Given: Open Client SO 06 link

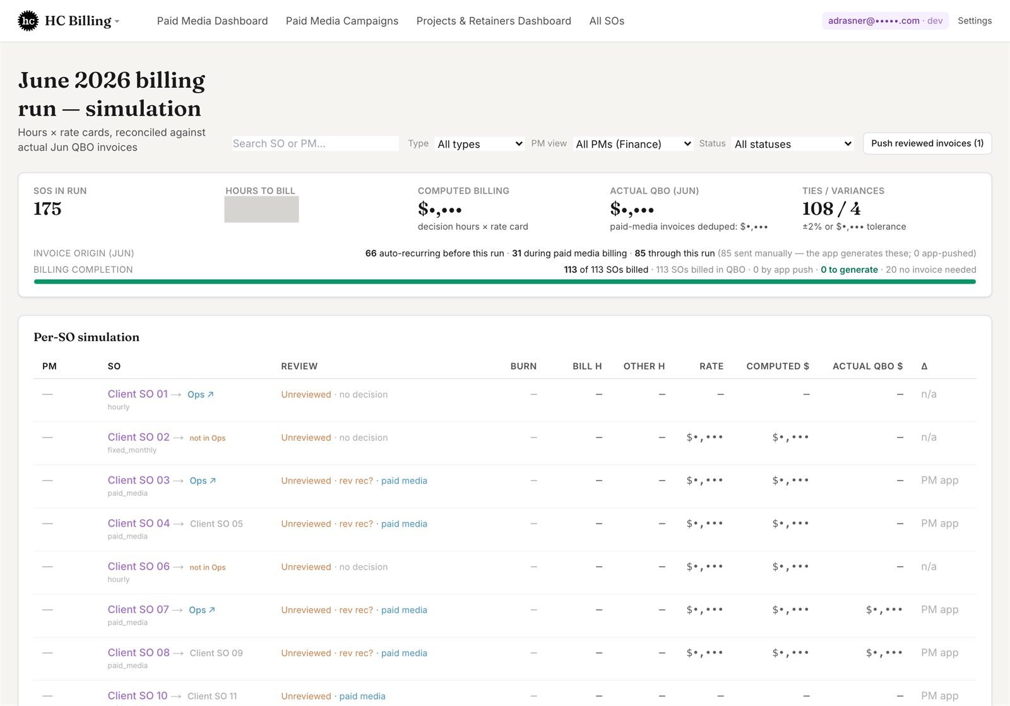Looking at the screenshot, I should point(138,566).
